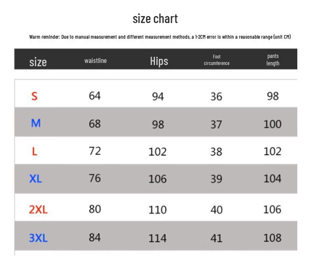Select the 'waistline' column header
309x274 pixels.
point(96,60)
